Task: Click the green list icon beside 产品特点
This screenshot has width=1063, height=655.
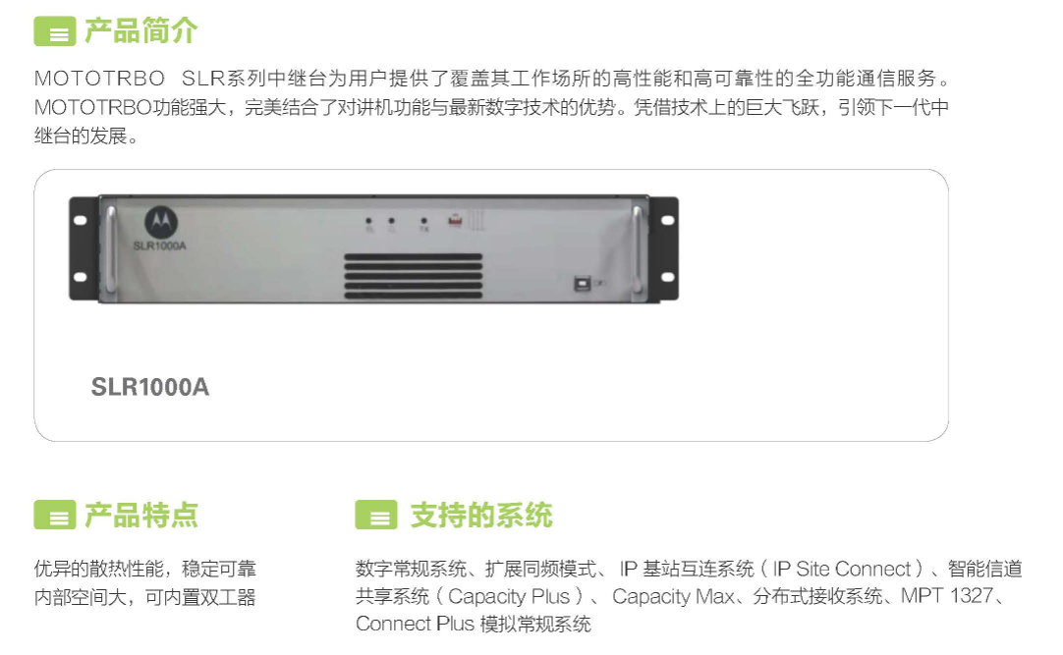Action: coord(55,515)
